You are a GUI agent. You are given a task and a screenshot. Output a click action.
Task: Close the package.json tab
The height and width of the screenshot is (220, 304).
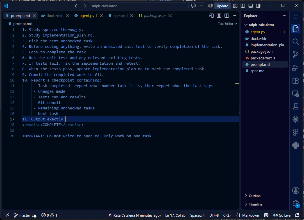[170, 16]
